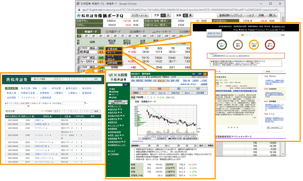This screenshot has height=181, width=303.
Task: Click the down arrow of the board scrollbar
Action: (x=283, y=154)
